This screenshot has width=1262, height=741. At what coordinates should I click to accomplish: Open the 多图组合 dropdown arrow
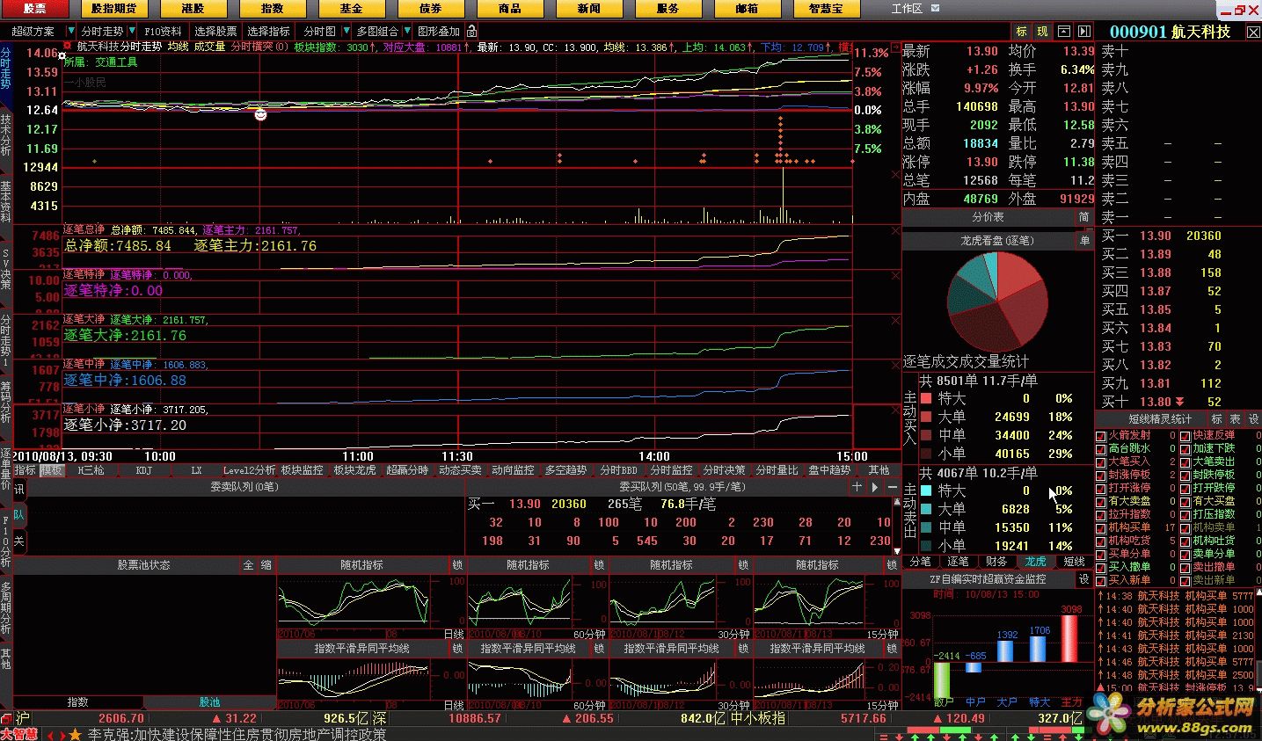[x=408, y=31]
